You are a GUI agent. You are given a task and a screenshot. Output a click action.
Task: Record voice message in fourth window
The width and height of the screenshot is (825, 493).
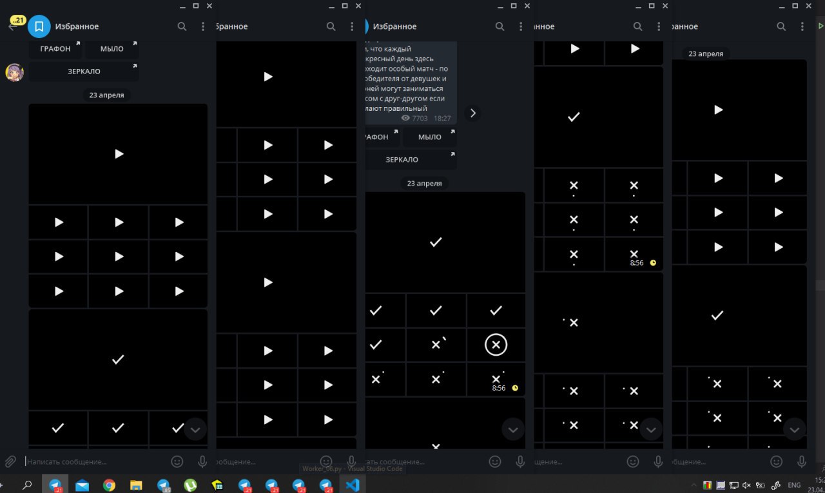658,461
